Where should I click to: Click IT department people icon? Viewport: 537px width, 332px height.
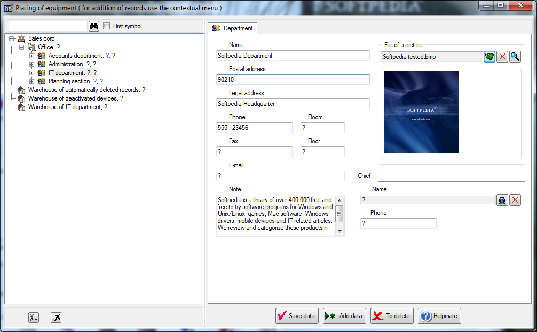42,73
